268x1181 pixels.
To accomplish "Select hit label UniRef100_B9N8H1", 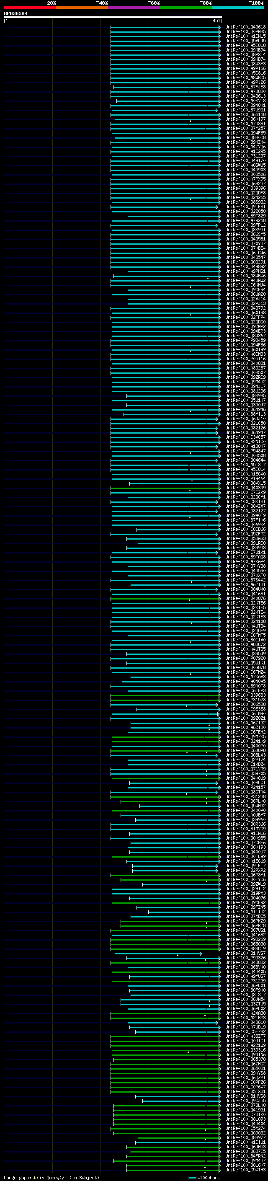I will 245,106.
